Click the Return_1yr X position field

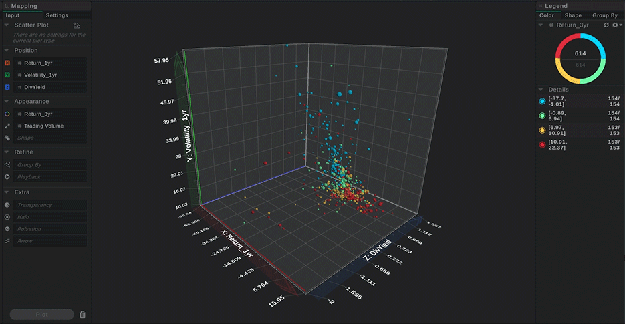pyautogui.click(x=50, y=63)
